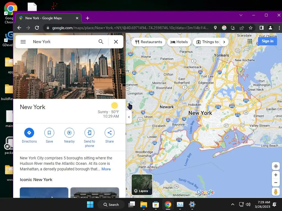
Task: Click the taskbar Search box
Action: pos(111,204)
